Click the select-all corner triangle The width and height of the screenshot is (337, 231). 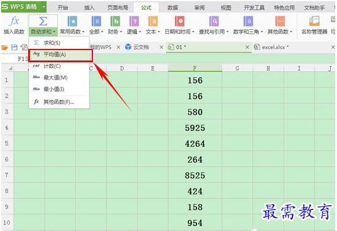[10, 68]
